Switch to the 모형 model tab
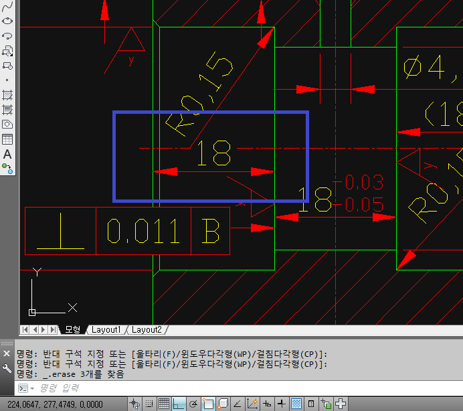Image resolution: width=463 pixels, height=411 pixels. (73, 329)
